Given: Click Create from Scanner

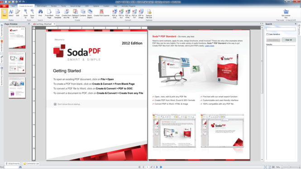Looking at the screenshot, I should (x=101, y=13).
